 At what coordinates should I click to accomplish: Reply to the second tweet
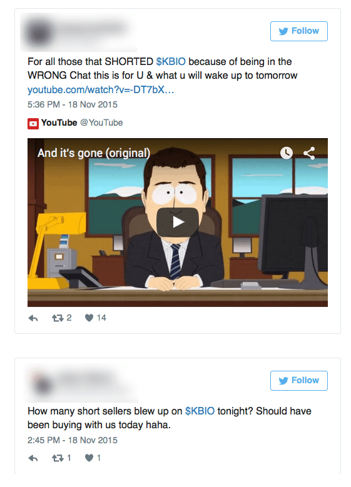33,458
